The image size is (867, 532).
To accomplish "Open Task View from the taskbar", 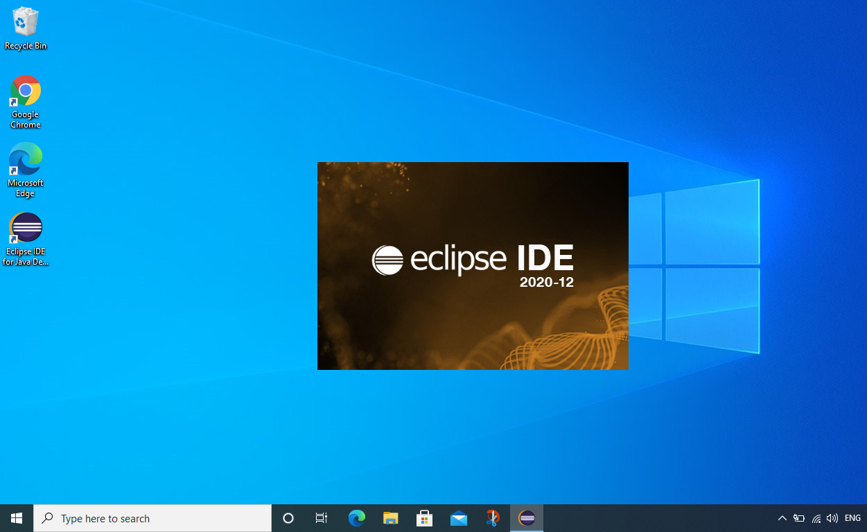I will point(321,517).
